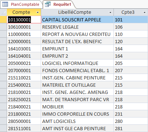
Task: Click cell 207000001
Action: [x=24, y=70]
